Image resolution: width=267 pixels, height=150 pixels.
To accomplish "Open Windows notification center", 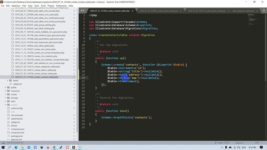I will pyautogui.click(x=261, y=147).
